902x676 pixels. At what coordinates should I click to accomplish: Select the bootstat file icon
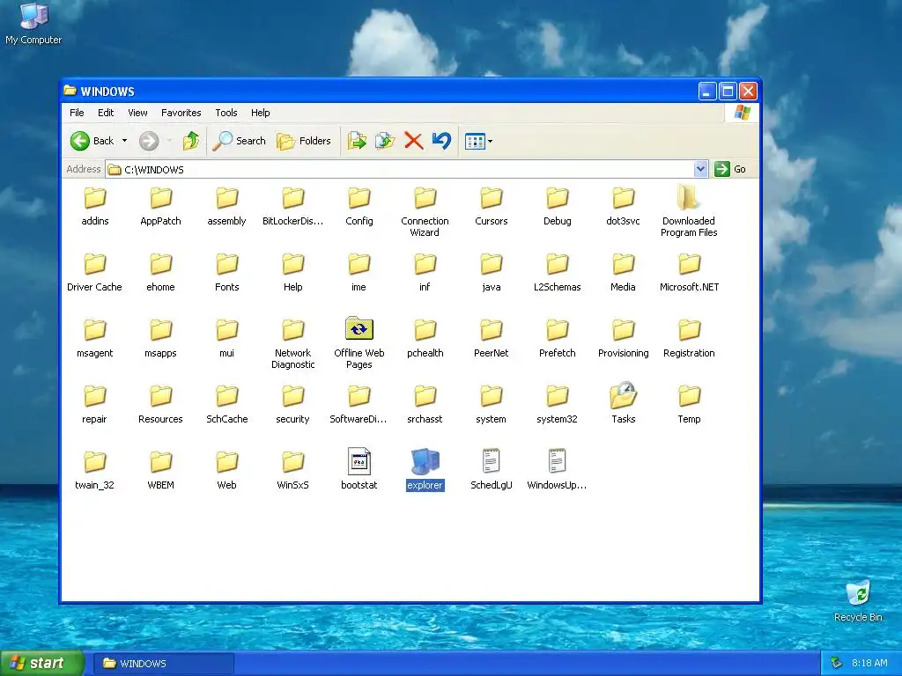tap(359, 461)
